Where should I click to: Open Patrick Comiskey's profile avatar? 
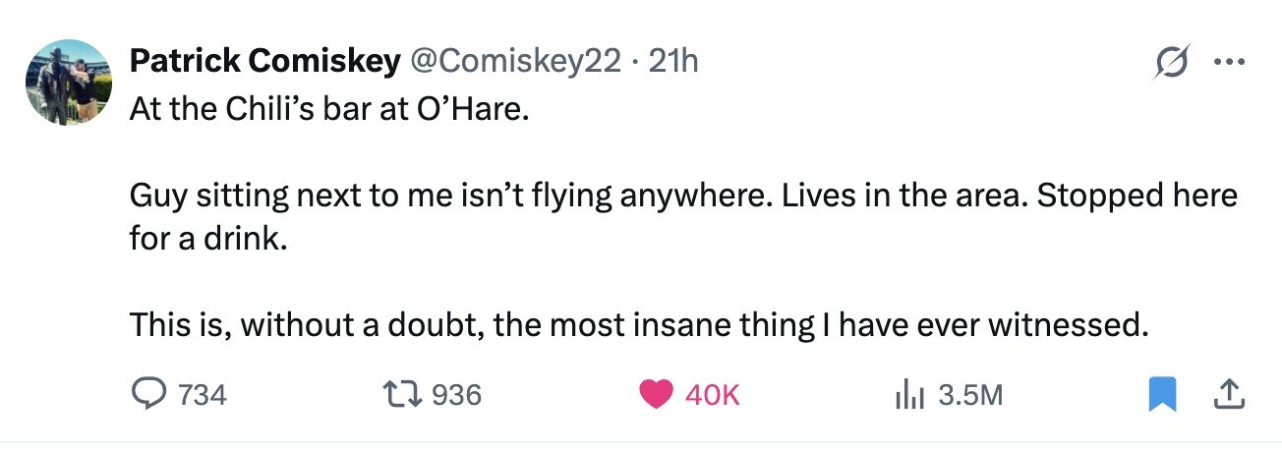[x=69, y=82]
